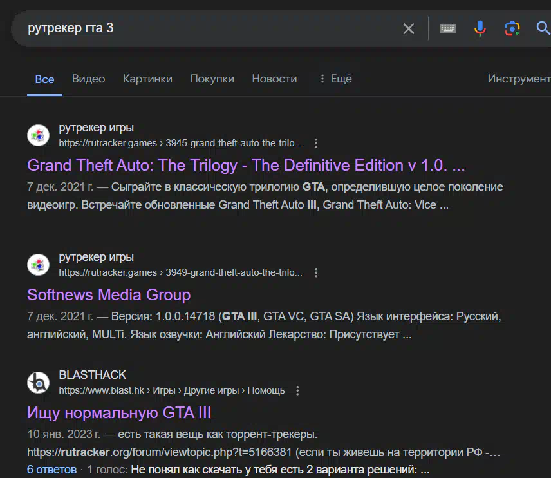
Task: Start voice search with microphone icon
Action: 480,28
